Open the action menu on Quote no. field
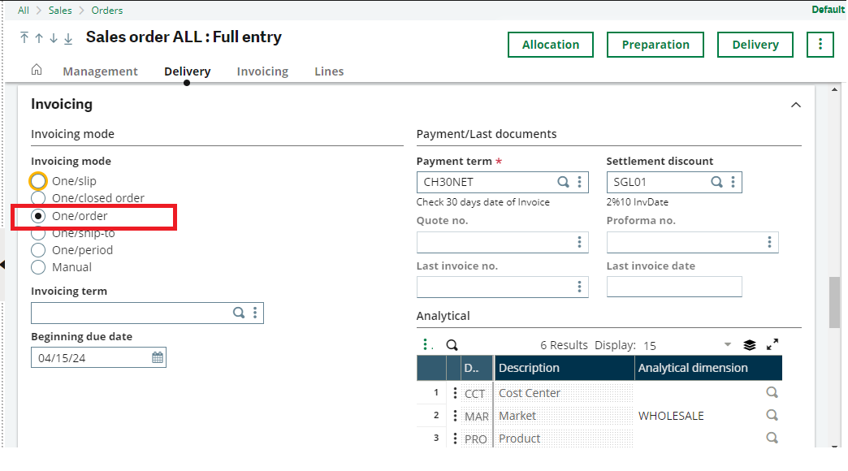 pos(579,242)
